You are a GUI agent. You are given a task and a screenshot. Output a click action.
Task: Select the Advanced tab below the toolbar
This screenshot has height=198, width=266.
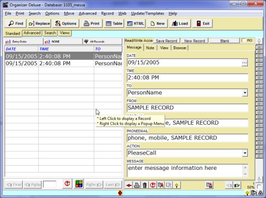coord(32,33)
